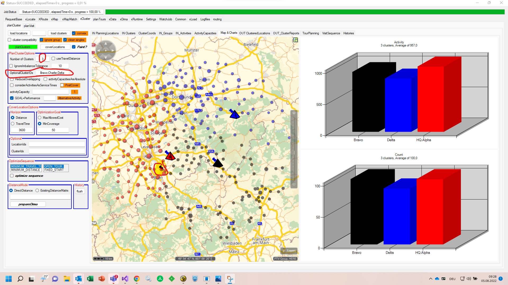The image size is (508, 285).
Task: Open Excel from the taskbar
Action: tap(90, 279)
